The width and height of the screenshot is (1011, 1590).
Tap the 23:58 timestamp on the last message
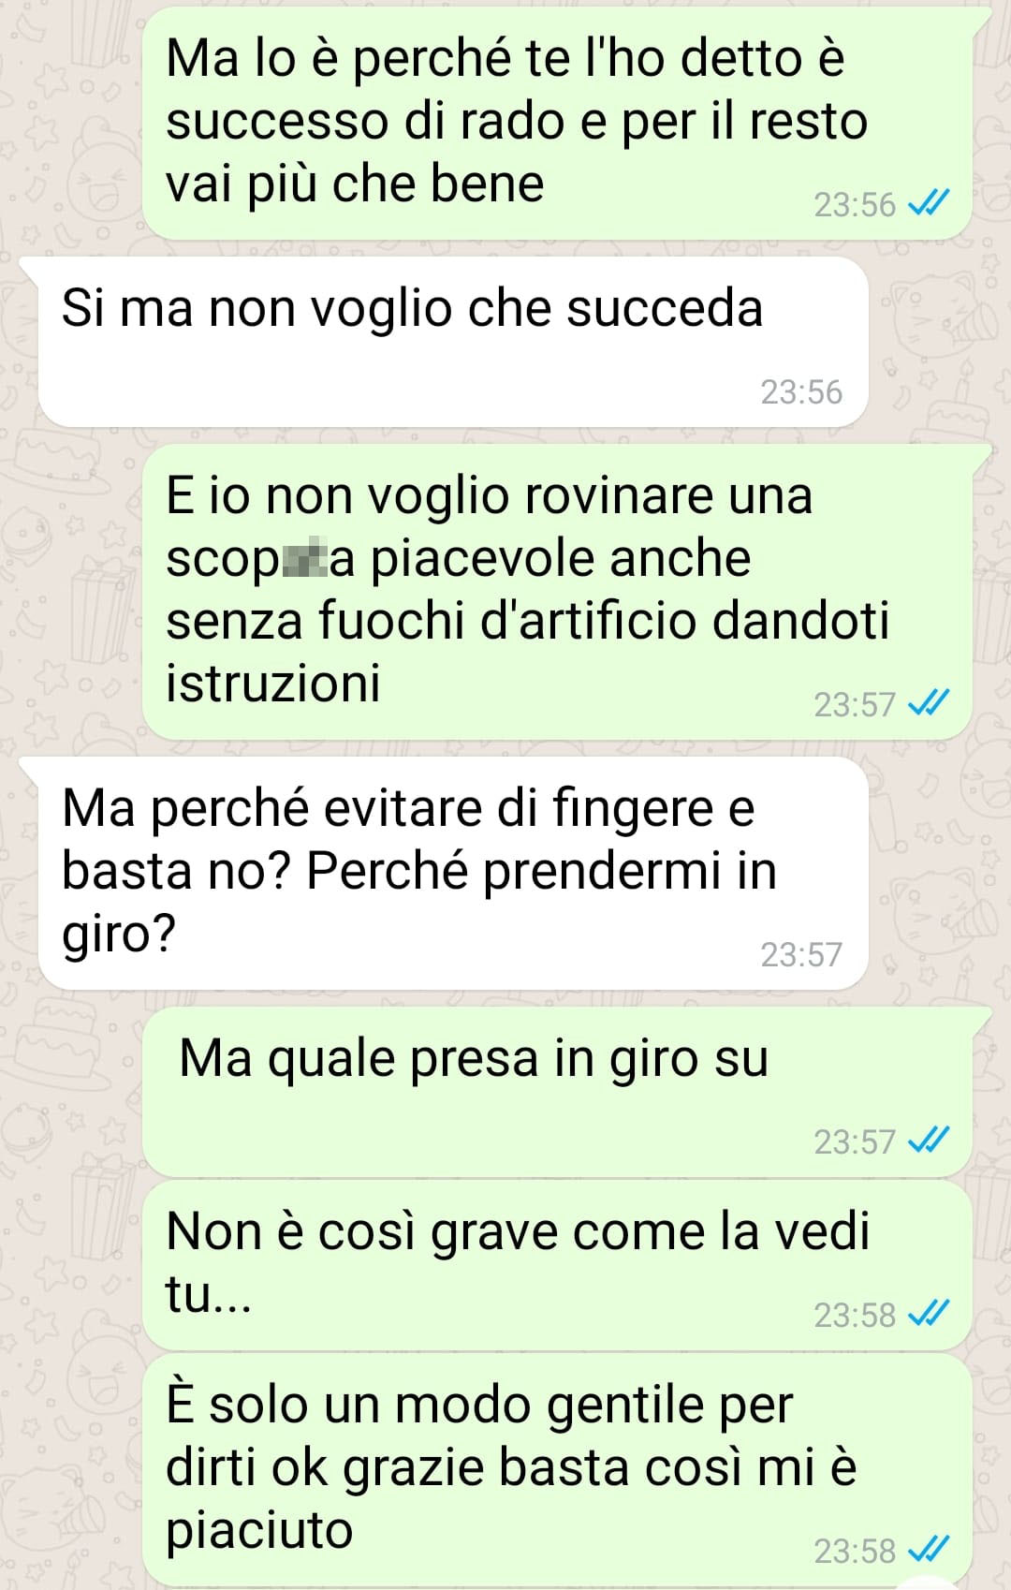855,1551
